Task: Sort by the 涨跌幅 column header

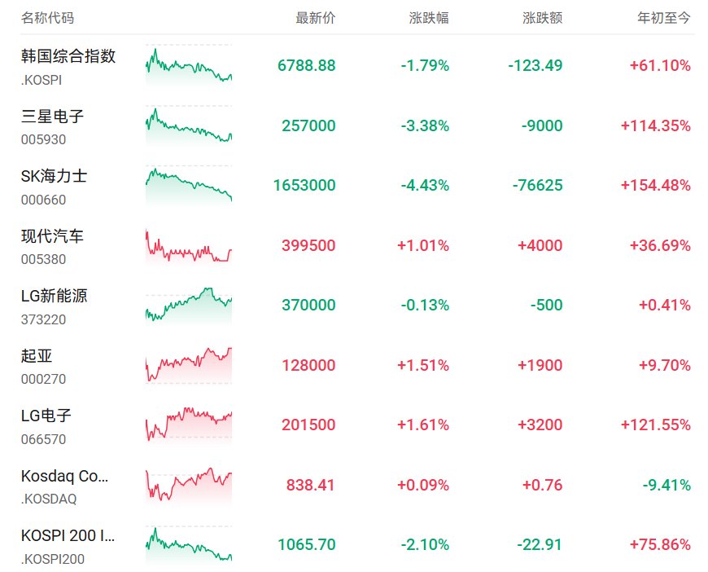Action: click(x=429, y=18)
